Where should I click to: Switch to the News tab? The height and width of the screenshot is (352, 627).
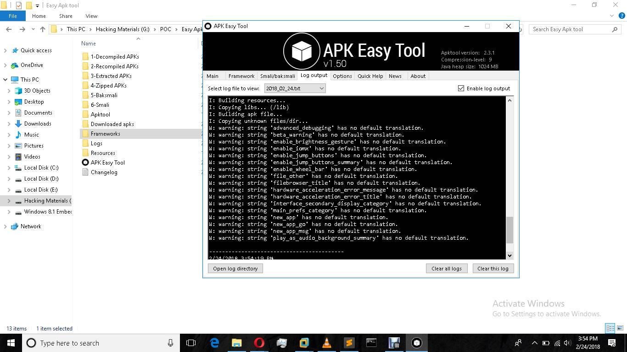click(x=395, y=76)
